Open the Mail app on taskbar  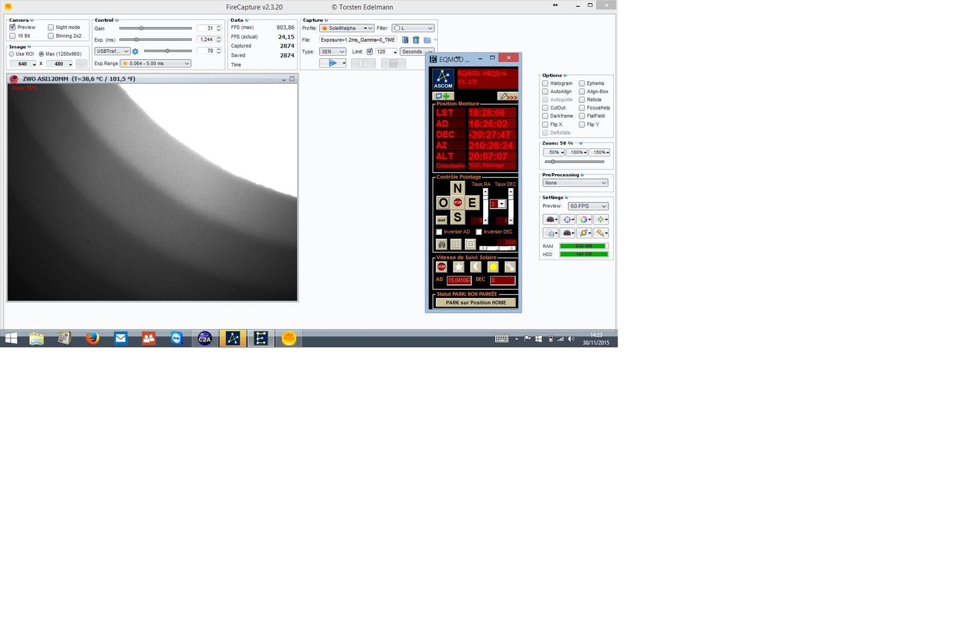(121, 338)
